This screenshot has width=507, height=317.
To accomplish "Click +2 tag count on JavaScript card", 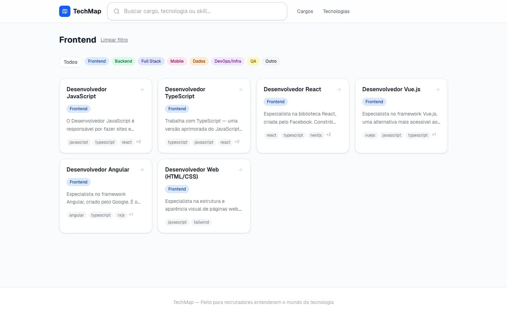I will pos(138,142).
